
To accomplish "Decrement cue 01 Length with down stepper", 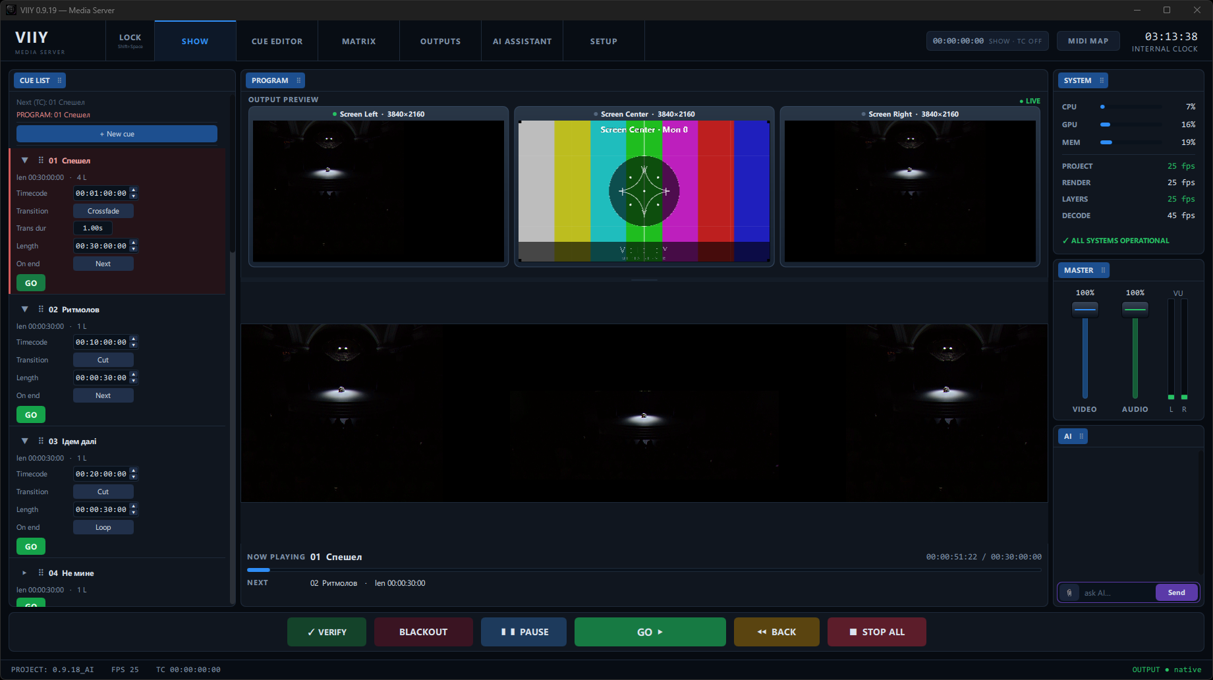I will coord(134,249).
